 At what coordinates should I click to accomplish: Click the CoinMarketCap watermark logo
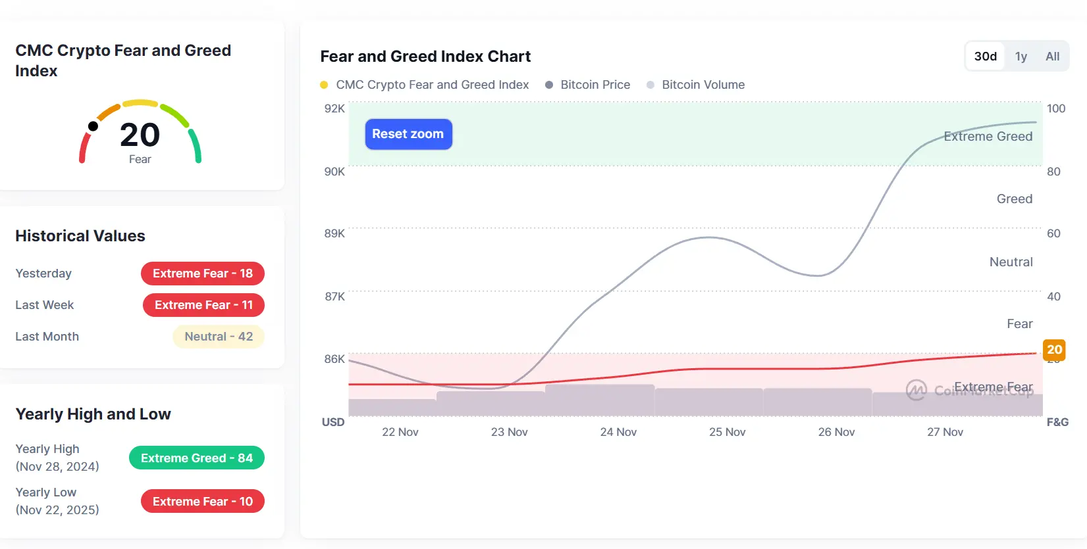[x=916, y=390]
